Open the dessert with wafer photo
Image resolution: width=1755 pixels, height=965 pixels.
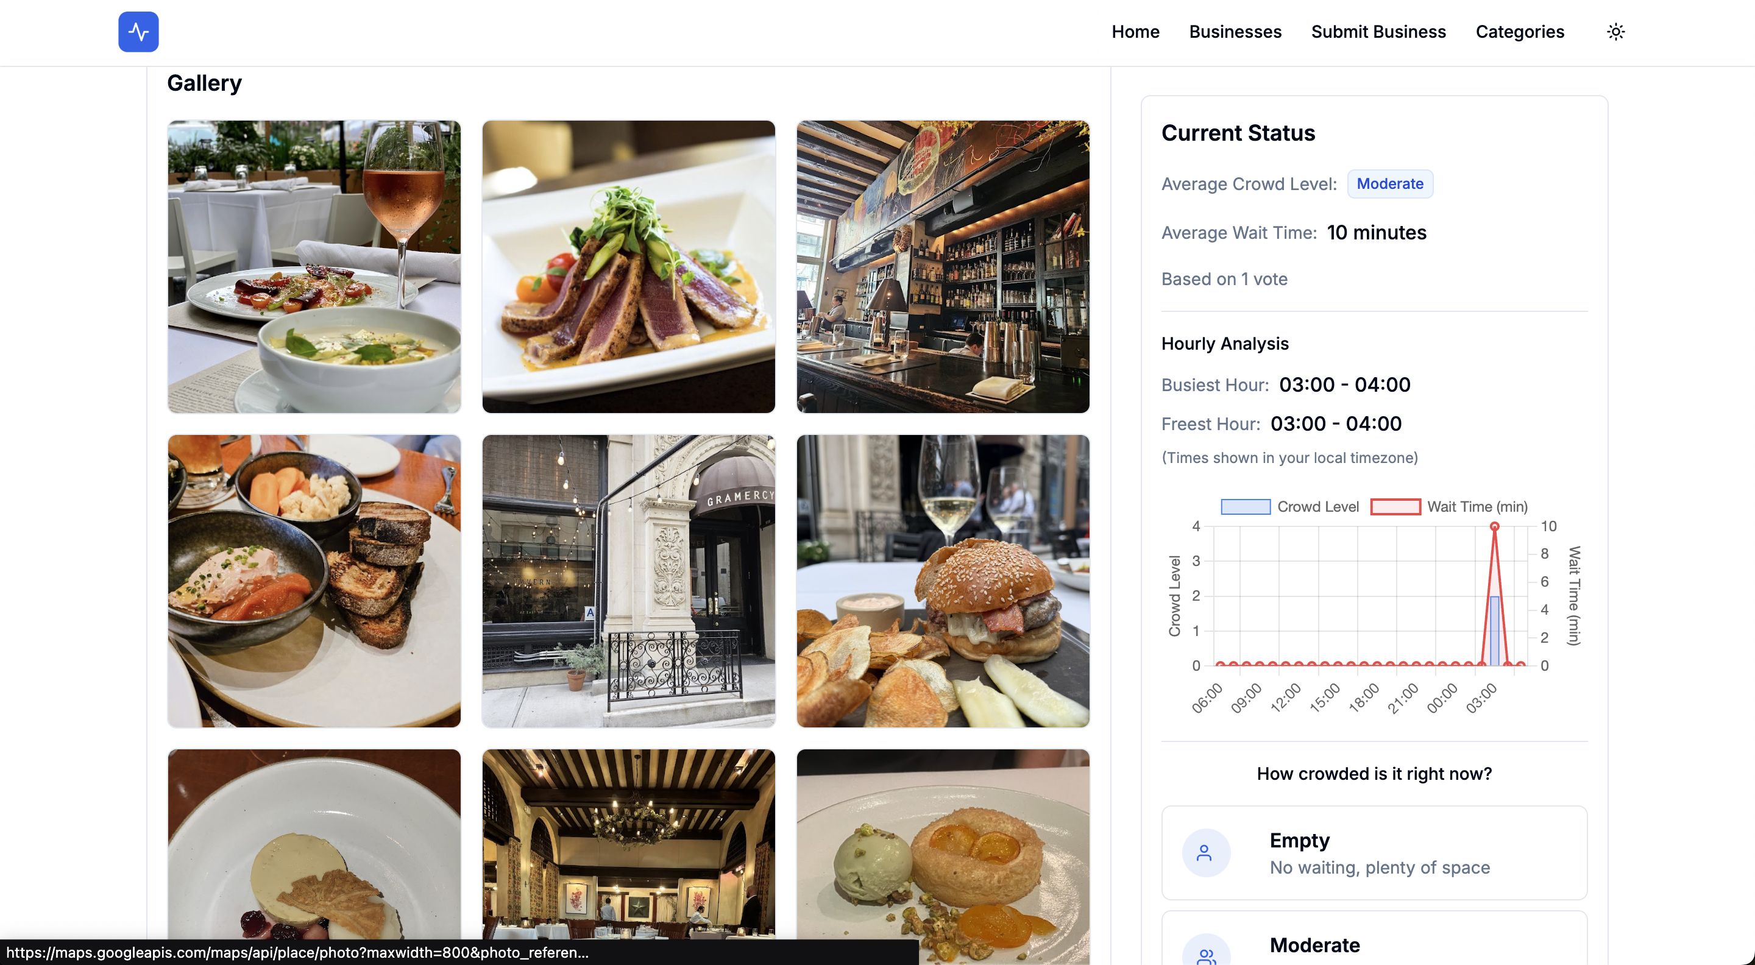point(314,857)
